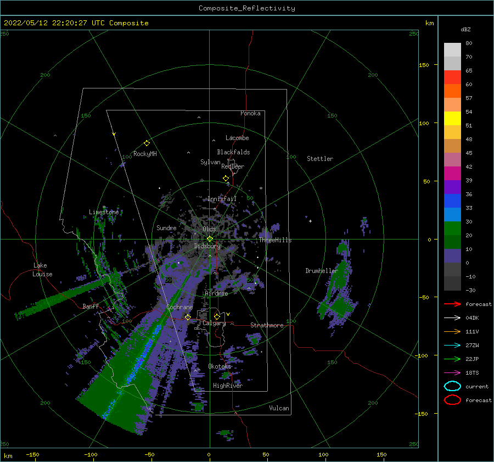
Task: Click the slate-violet swatch between 10 and 0
Action: click(452, 256)
